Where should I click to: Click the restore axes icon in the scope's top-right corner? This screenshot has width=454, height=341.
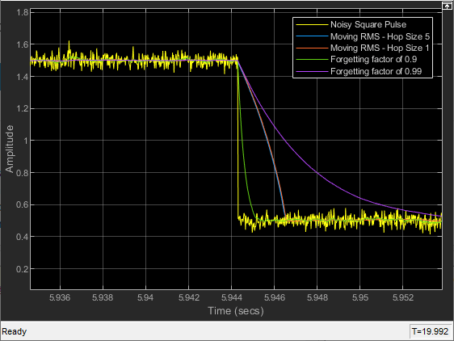pos(447,5)
